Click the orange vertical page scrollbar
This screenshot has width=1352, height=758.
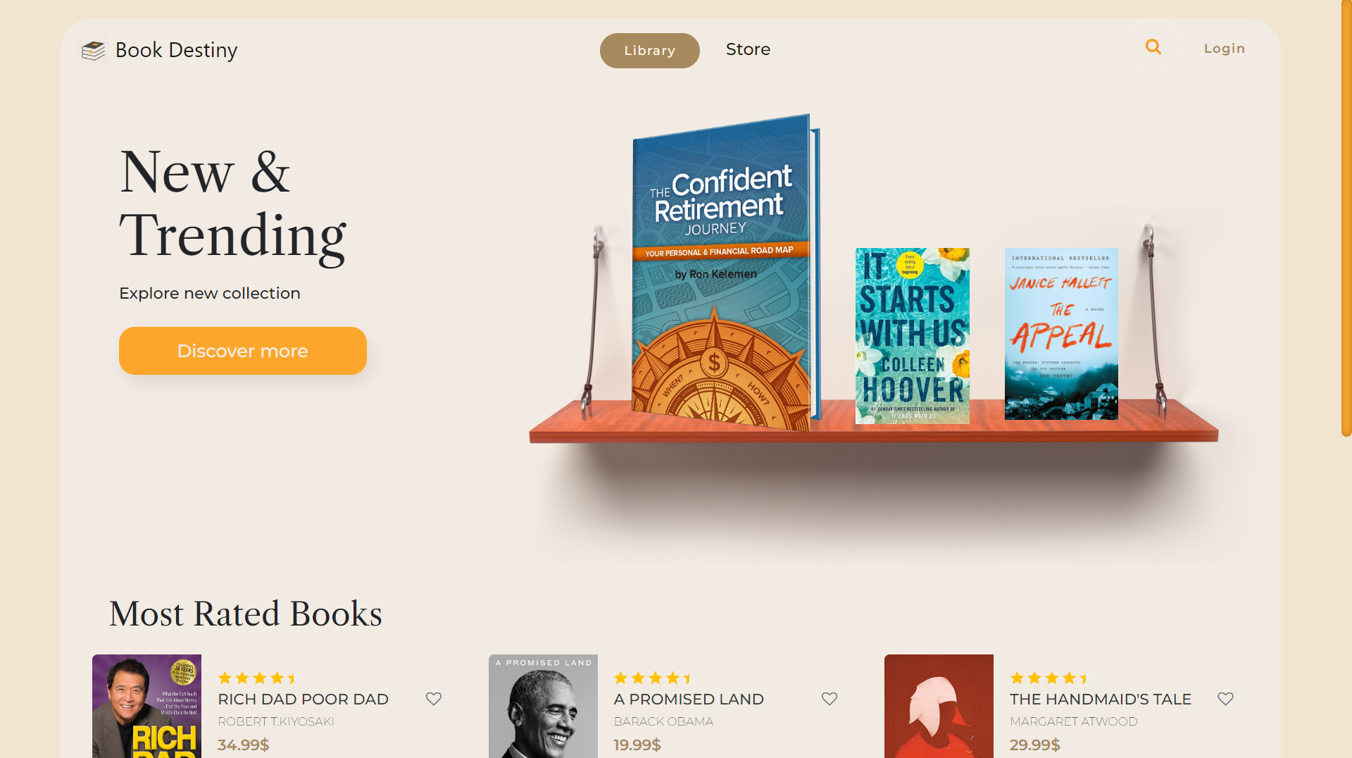[x=1346, y=218]
